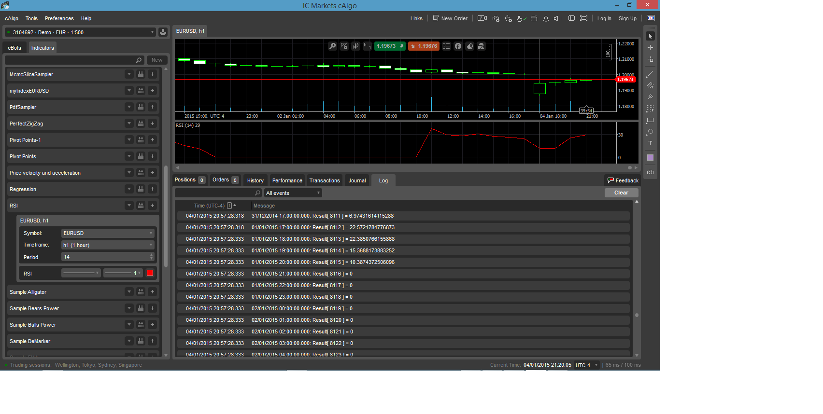Switch to the cBots tab
Viewport: 823px width, 414px height.
pyautogui.click(x=14, y=48)
